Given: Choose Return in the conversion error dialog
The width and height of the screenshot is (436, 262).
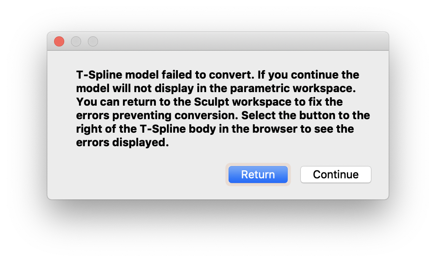Looking at the screenshot, I should pyautogui.click(x=258, y=175).
